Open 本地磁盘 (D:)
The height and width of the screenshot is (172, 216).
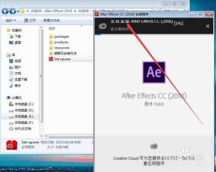coord(21,110)
